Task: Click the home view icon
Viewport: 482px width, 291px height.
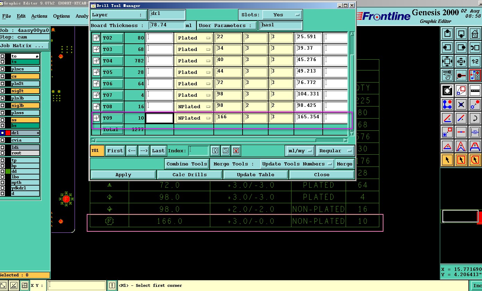Action: coord(475,34)
